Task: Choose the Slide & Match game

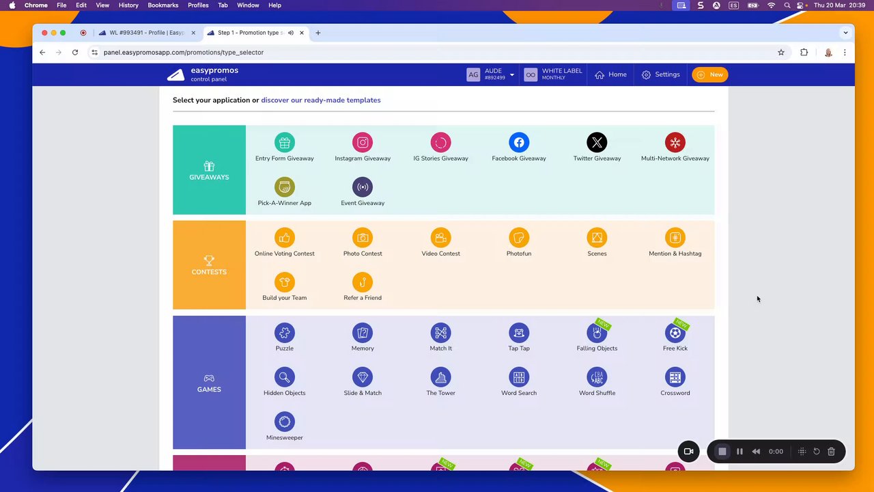Action: 363,383
